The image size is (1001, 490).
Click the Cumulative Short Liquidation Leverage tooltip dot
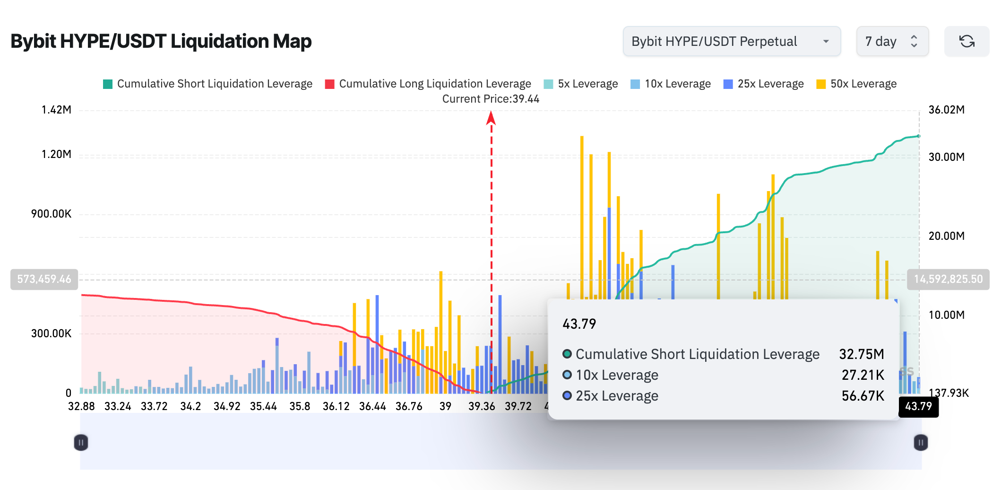567,354
